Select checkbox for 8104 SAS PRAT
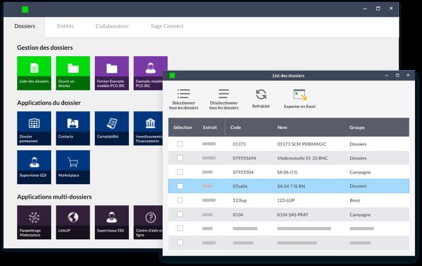Image resolution: width=422 pixels, height=266 pixels. pyautogui.click(x=180, y=214)
